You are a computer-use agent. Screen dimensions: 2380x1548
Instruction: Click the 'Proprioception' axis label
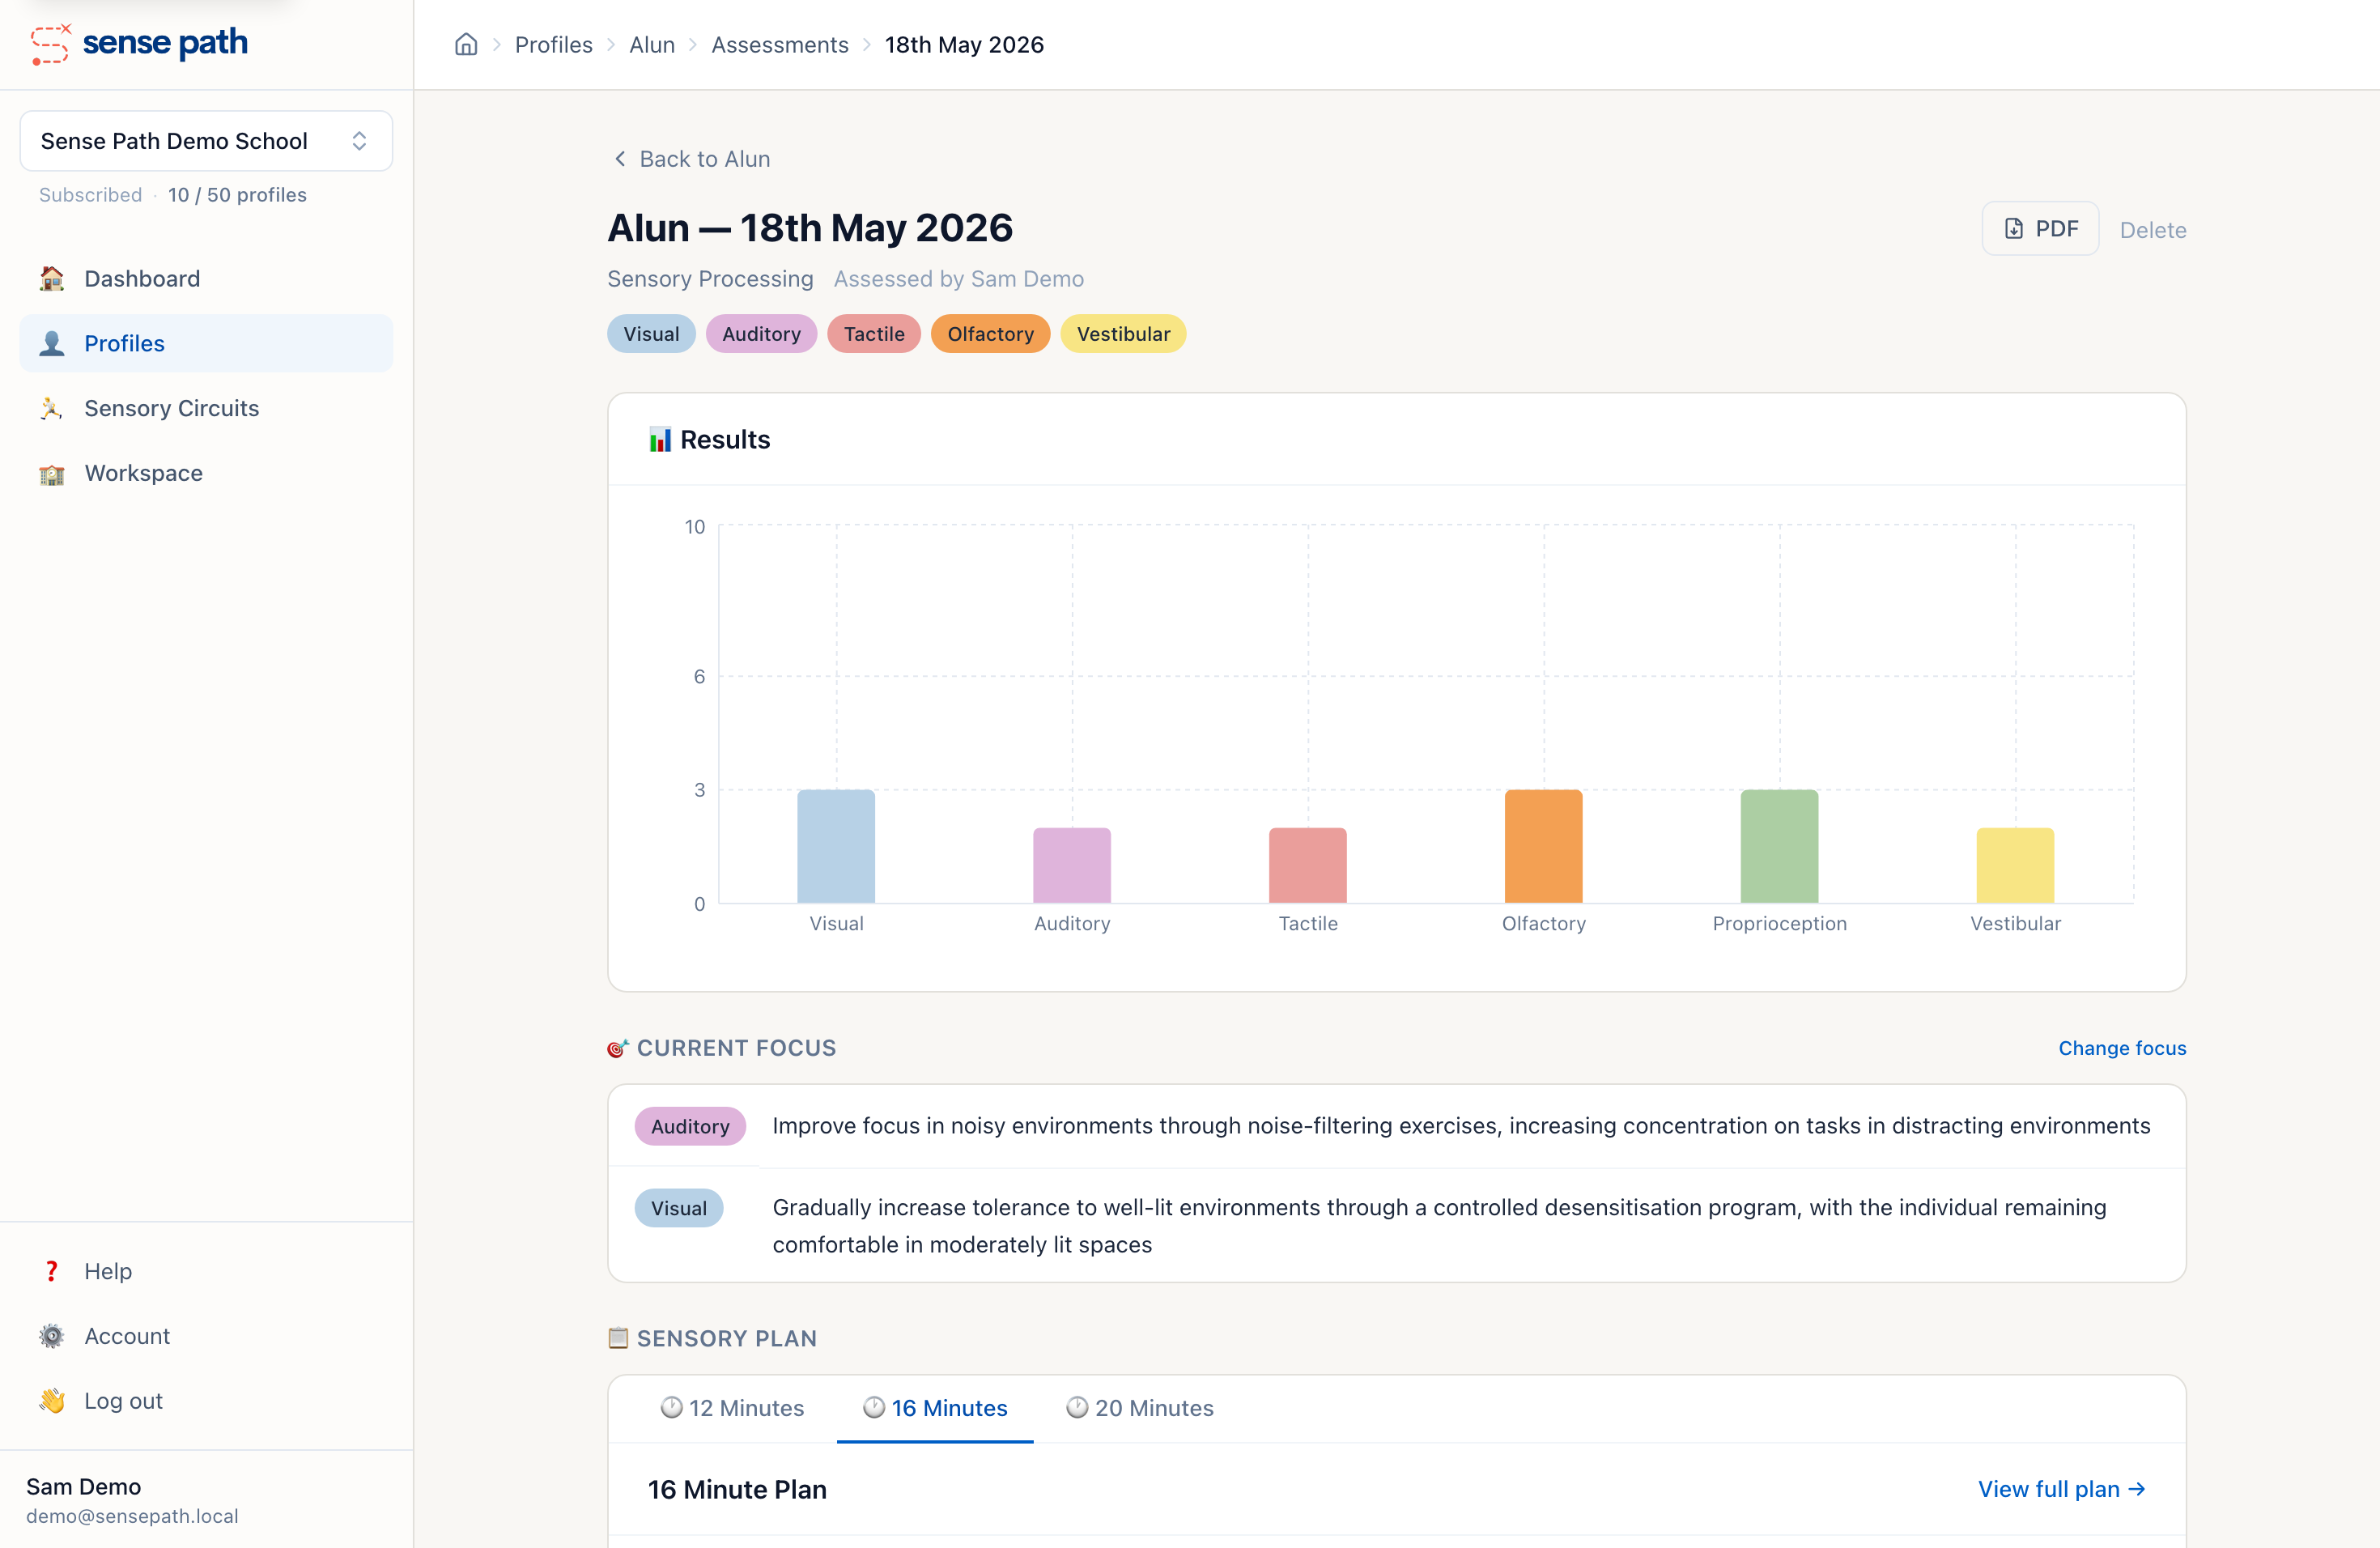pyautogui.click(x=1780, y=924)
